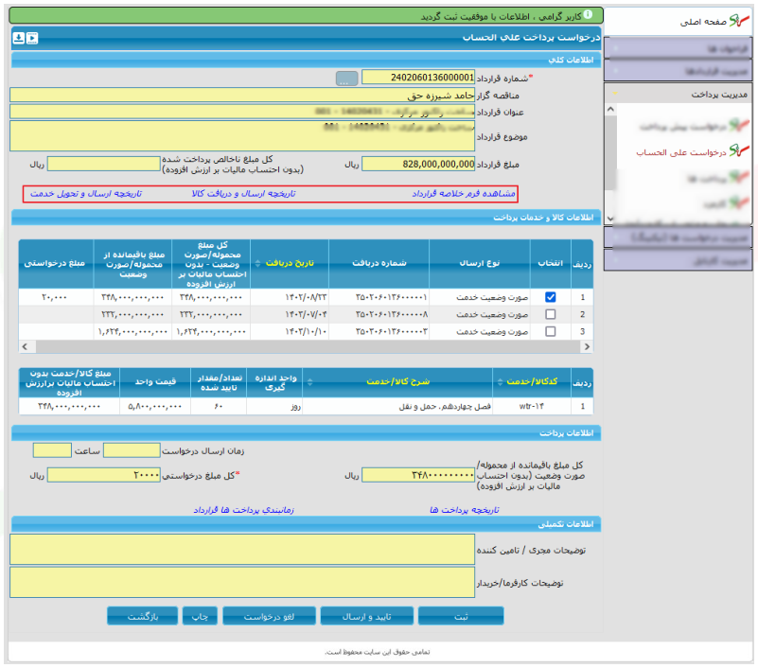
Task: Click the موضوع قرارداد text area
Action: (x=242, y=136)
